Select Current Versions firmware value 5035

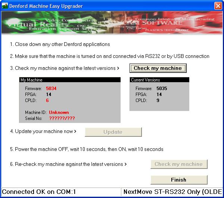[x=162, y=89]
